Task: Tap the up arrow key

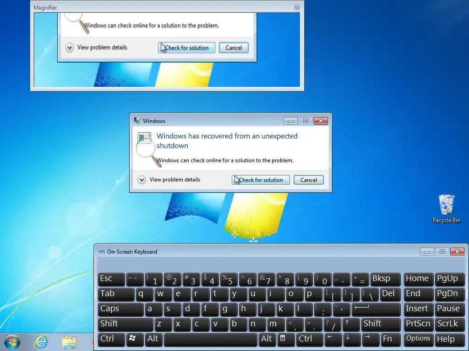Action: pyautogui.click(x=351, y=324)
